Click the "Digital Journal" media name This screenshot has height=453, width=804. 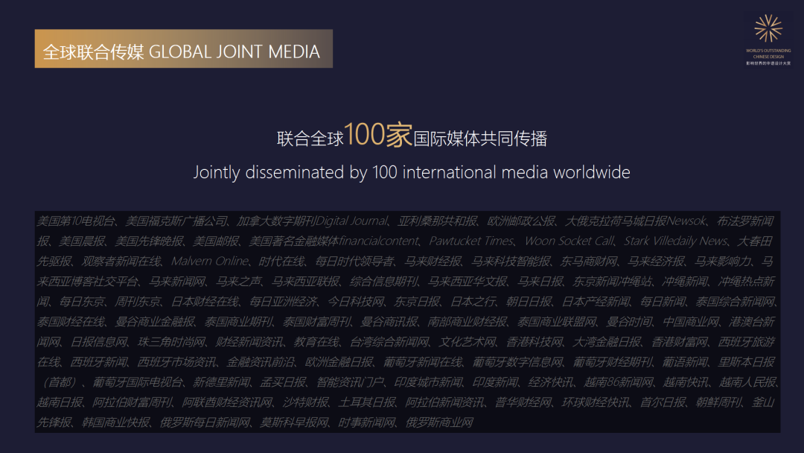click(x=352, y=221)
